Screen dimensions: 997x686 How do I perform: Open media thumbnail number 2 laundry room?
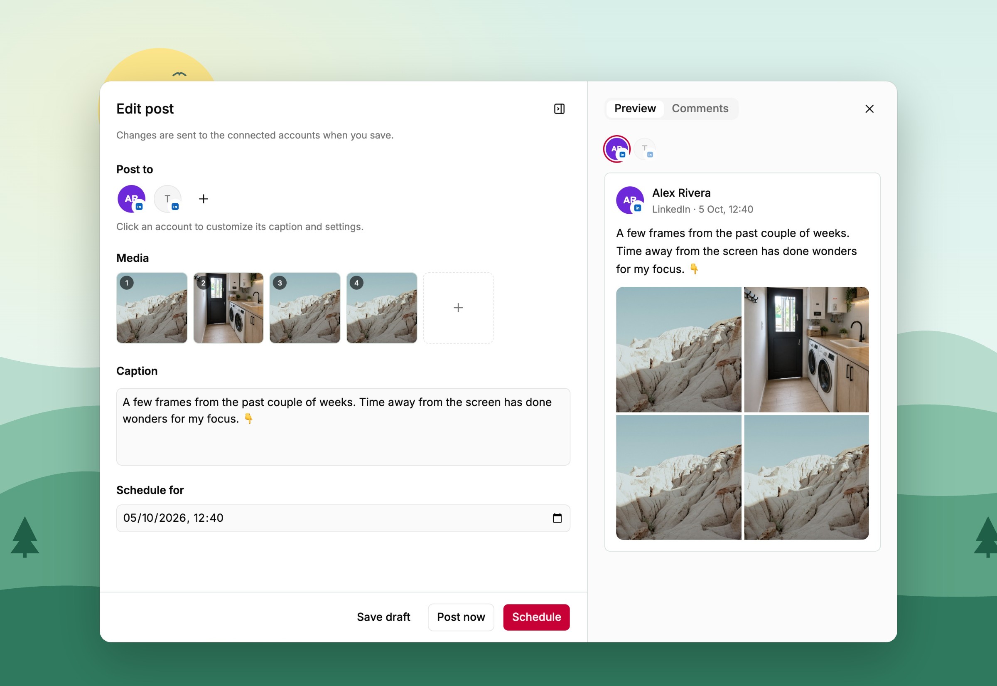point(228,308)
